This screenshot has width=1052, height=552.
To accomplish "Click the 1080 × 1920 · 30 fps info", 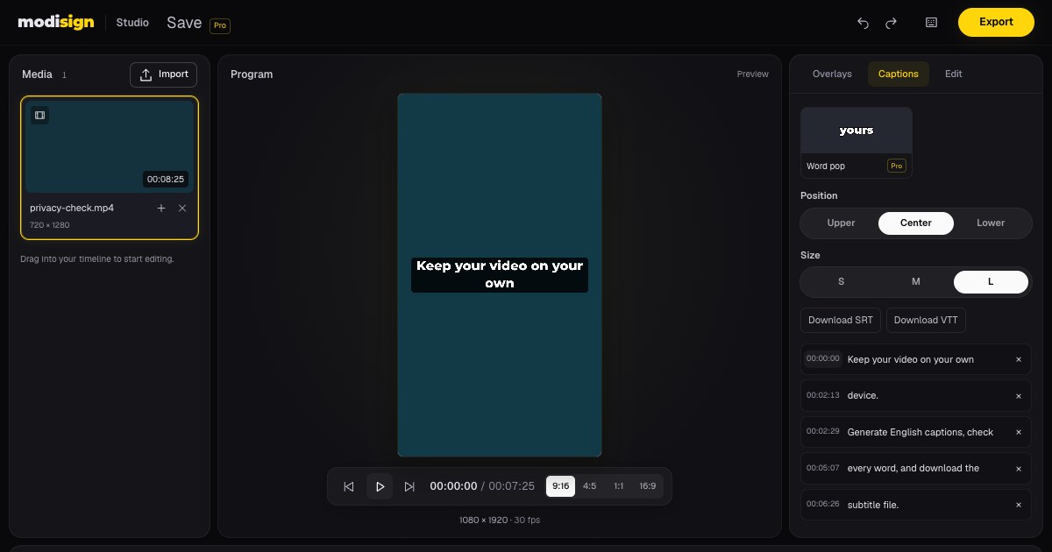I will [500, 520].
